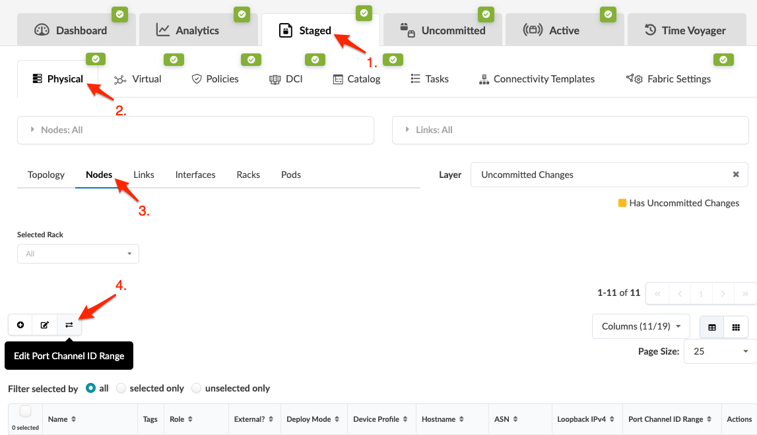The image size is (757, 435).
Task: Open Fabric Settings sub-tab
Action: [x=668, y=79]
